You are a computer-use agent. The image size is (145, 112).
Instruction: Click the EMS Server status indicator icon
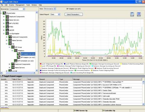click(x=75, y=110)
